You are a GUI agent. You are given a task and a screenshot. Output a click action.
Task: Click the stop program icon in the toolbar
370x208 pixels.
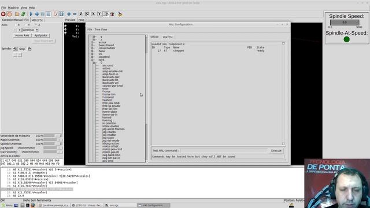(x=49, y=14)
